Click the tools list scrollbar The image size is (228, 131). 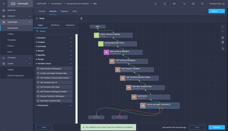pos(76,79)
